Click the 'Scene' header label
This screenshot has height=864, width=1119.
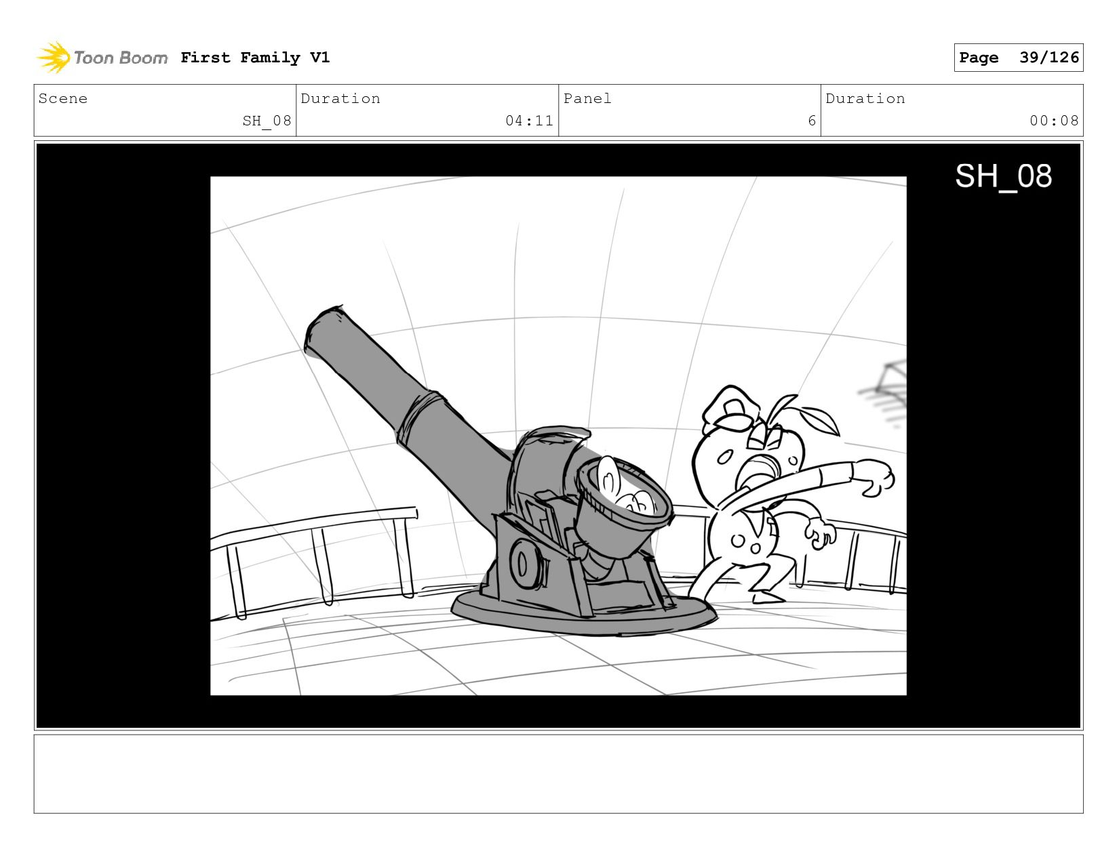pos(63,99)
